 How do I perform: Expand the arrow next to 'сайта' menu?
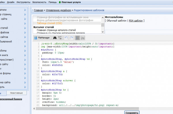25,19
